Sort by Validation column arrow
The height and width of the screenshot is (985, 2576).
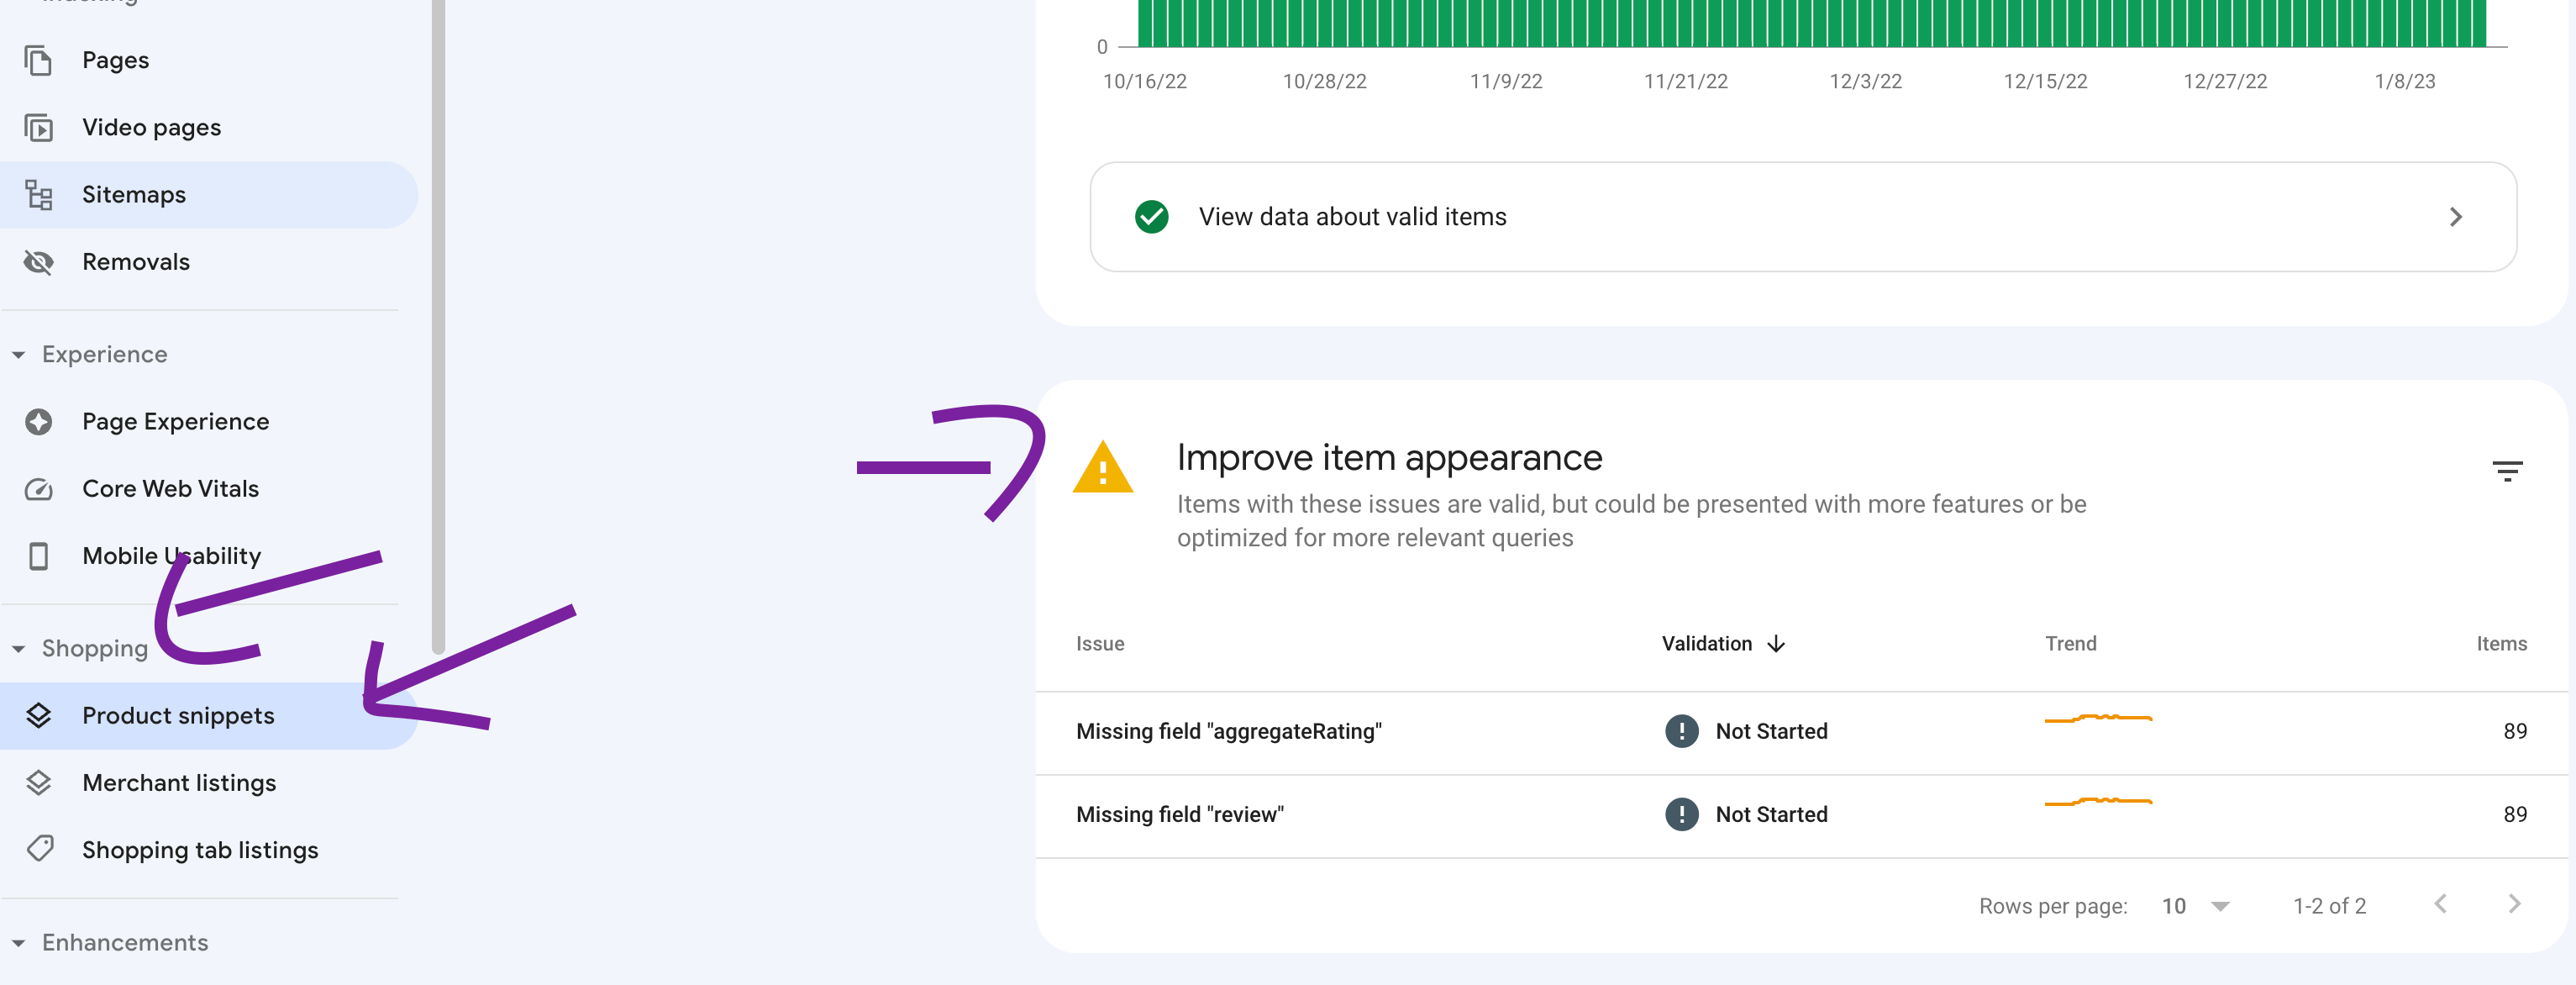(x=1776, y=644)
